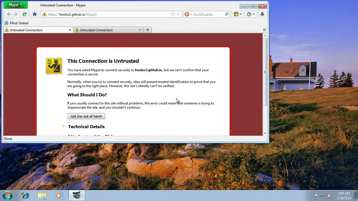The image size is (358, 201).
Task: Click the vertical scrollbar thumb
Action: click(265, 72)
